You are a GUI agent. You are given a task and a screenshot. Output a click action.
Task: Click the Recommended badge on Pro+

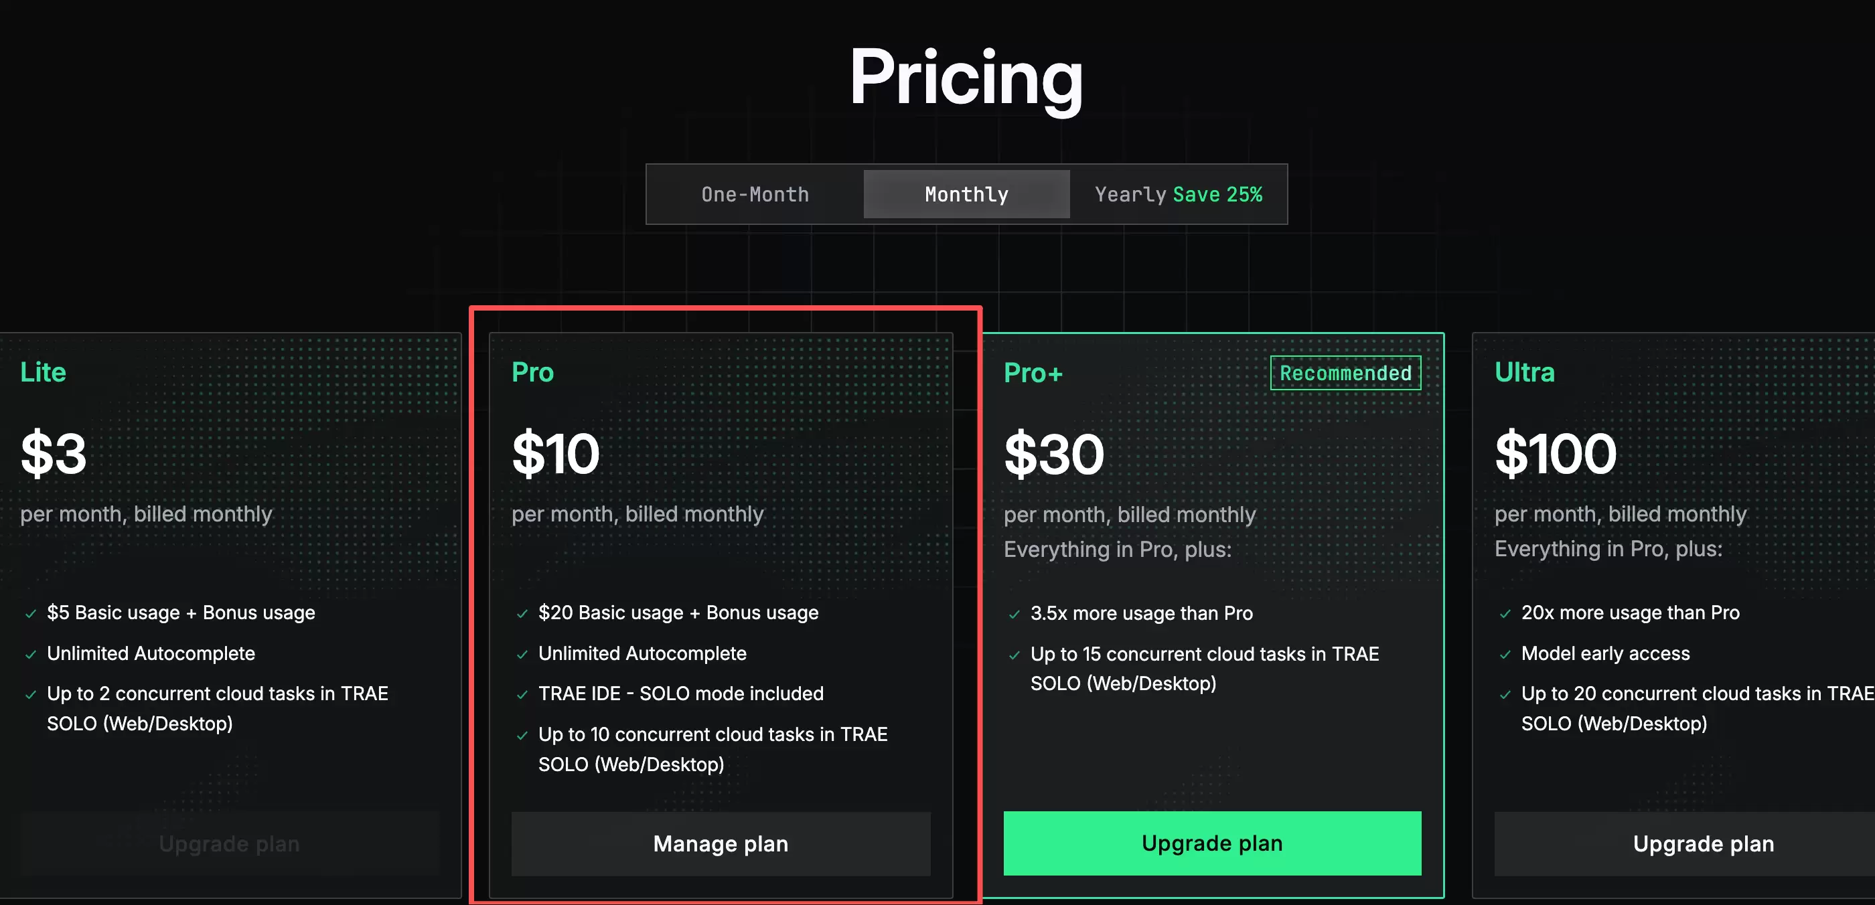tap(1345, 372)
